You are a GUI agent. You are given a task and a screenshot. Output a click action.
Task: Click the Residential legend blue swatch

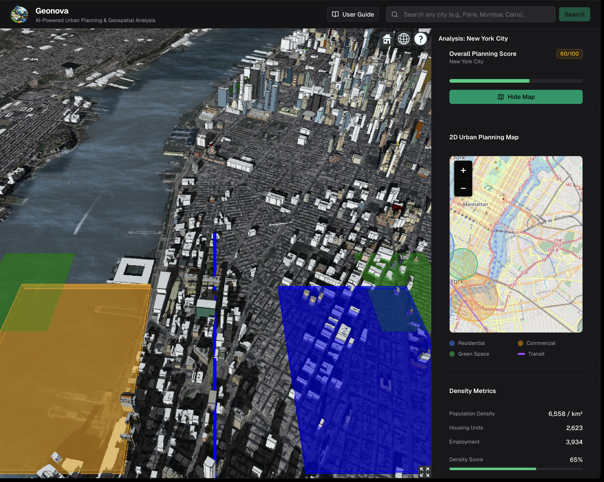tap(452, 343)
